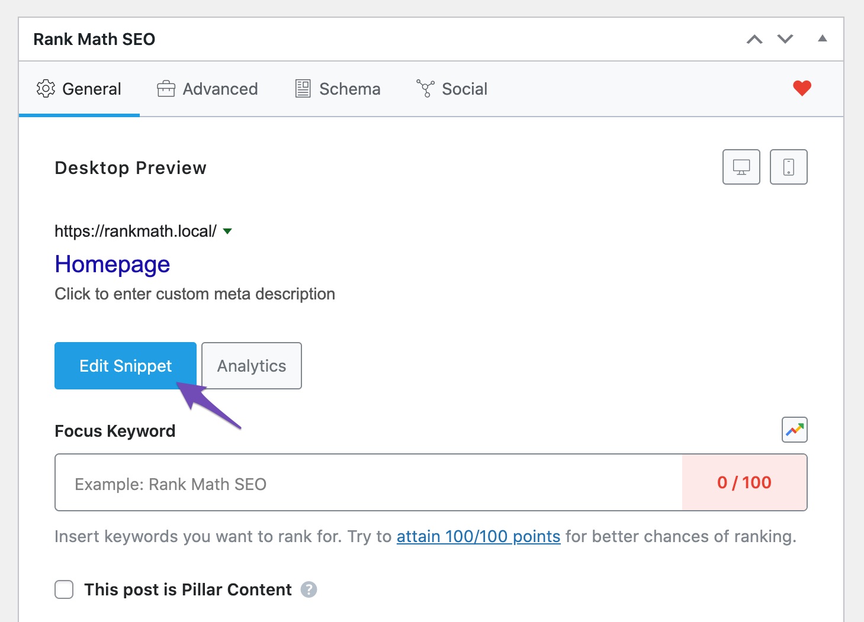Click the General tab gear icon
Viewport: 864px width, 622px height.
click(x=46, y=89)
